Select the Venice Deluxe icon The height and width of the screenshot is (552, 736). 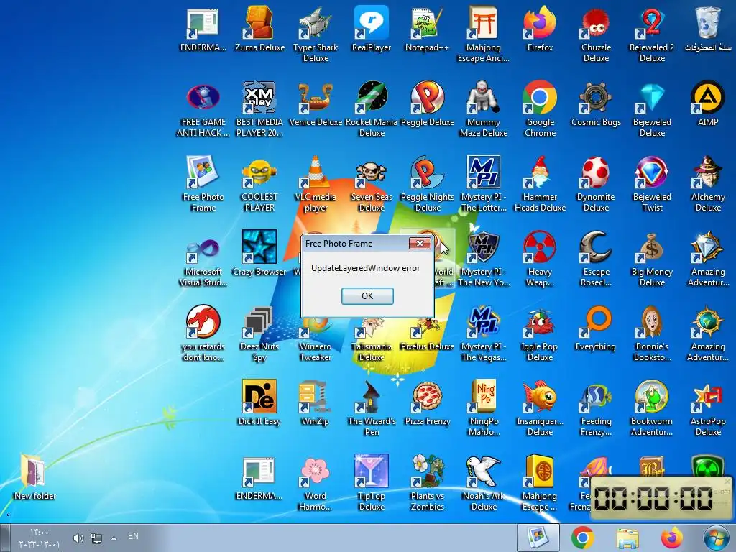(316, 103)
